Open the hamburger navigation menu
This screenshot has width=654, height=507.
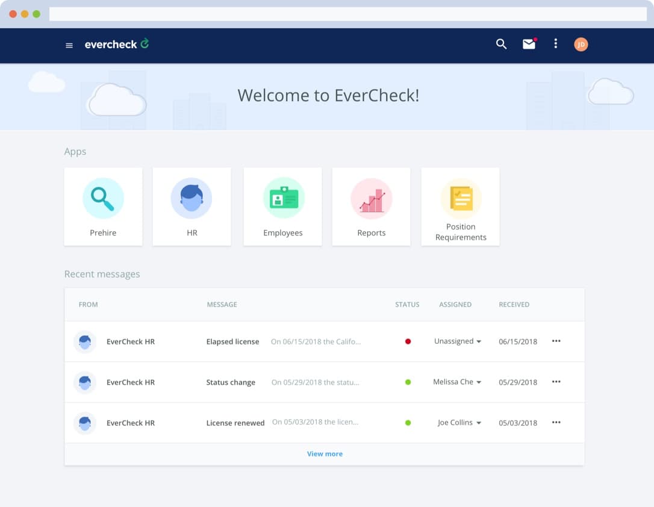pyautogui.click(x=69, y=45)
